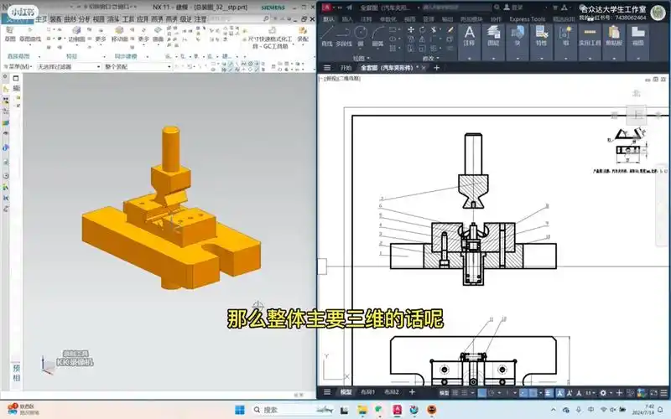Open the NX Home (主页) ribbon tab
671x419 pixels.
[x=41, y=19]
